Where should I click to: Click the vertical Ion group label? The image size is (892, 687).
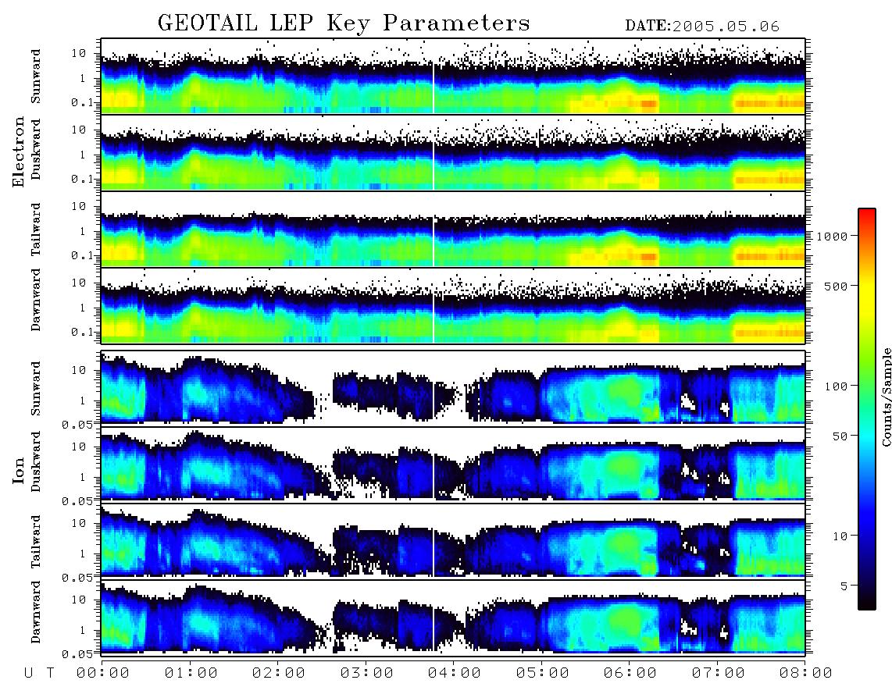coord(19,470)
